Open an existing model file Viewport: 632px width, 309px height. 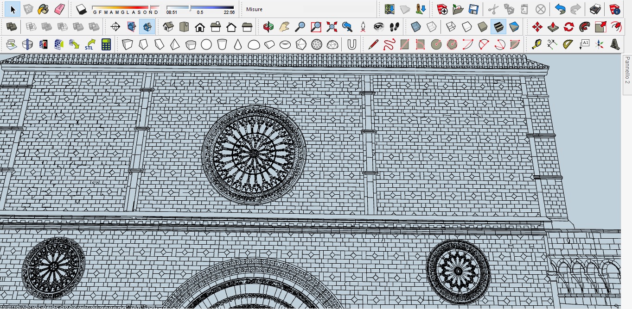(458, 9)
